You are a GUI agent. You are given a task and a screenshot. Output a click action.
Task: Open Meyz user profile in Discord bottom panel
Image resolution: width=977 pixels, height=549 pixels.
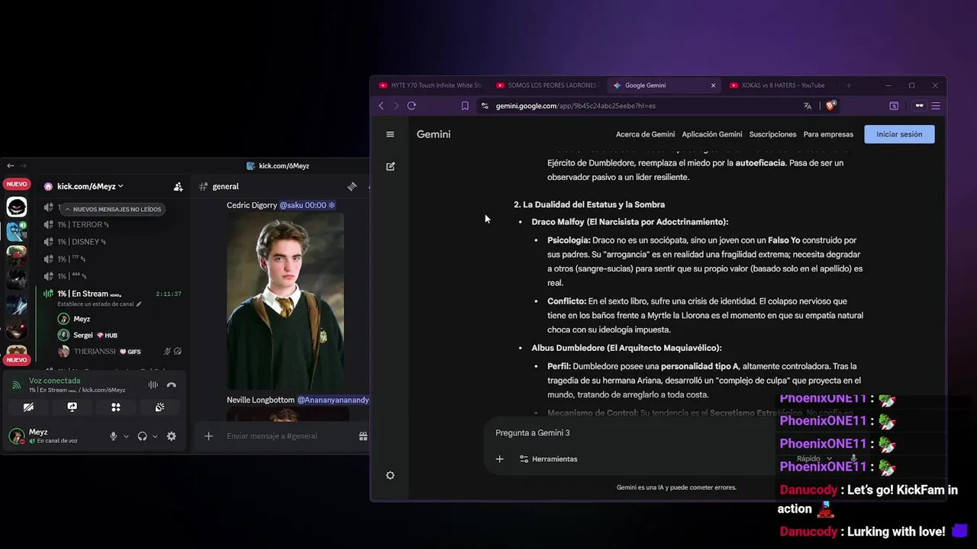(55, 436)
